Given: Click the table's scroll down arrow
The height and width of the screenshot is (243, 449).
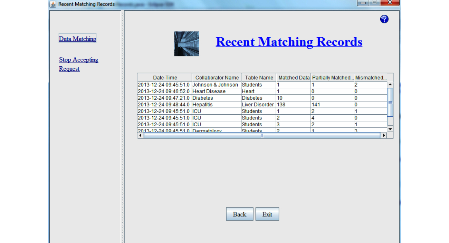Looking at the screenshot, I should (x=390, y=129).
